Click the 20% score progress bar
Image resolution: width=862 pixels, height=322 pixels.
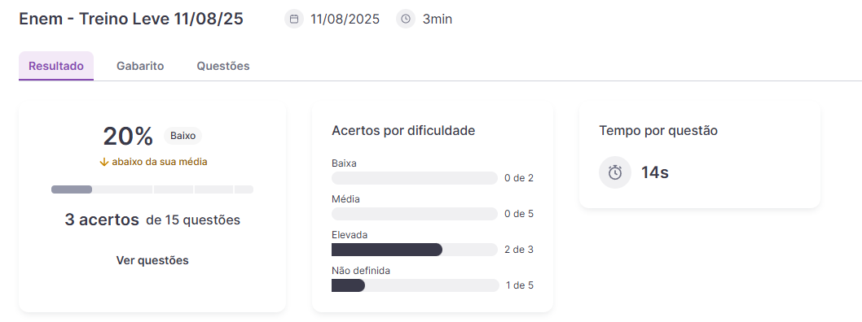(x=152, y=189)
